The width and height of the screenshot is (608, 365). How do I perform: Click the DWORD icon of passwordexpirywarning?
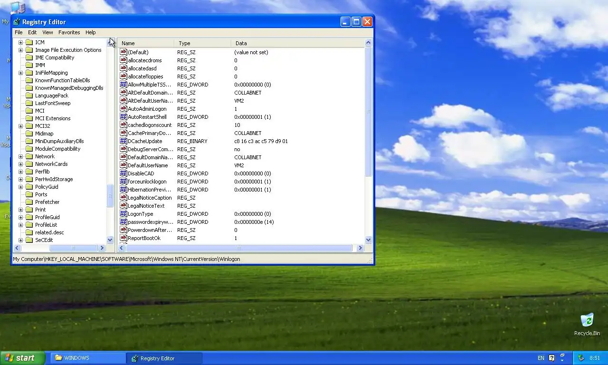click(123, 222)
